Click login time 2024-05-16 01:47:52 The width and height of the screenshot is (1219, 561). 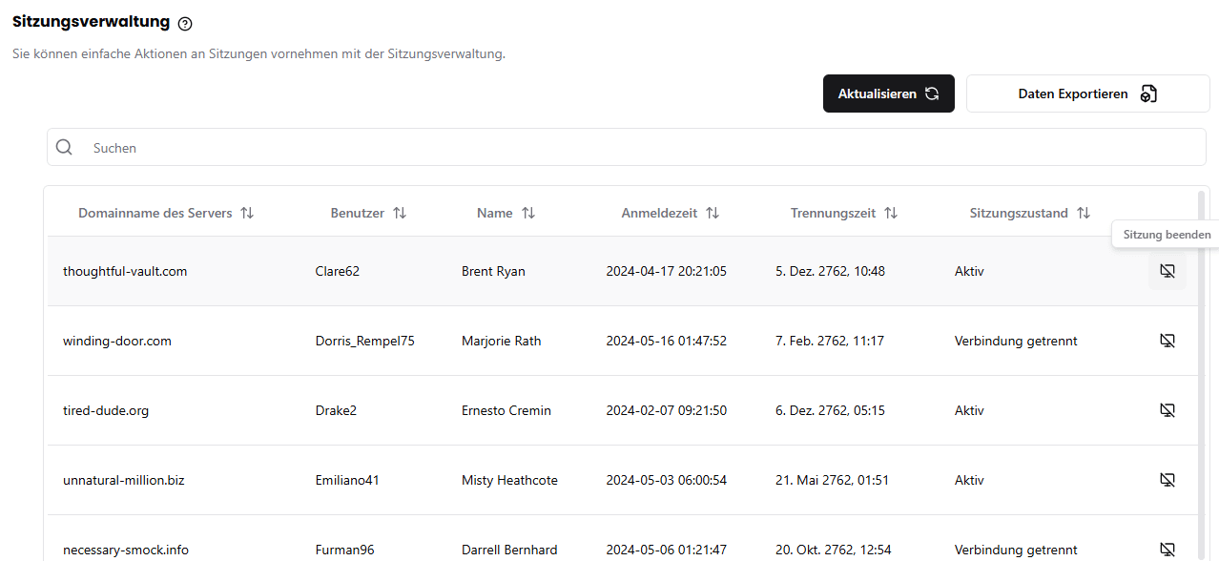[667, 341]
